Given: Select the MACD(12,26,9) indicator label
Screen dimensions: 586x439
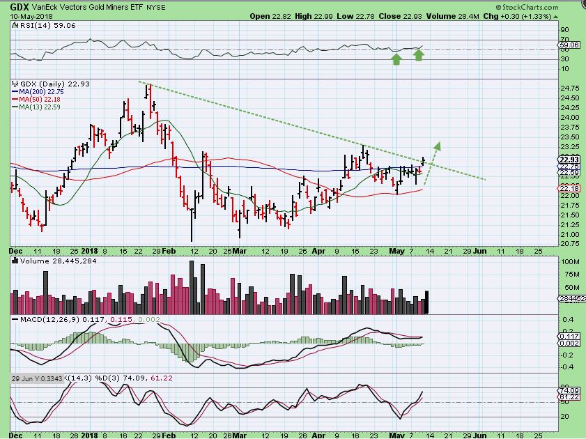Looking at the screenshot, I should (x=49, y=319).
